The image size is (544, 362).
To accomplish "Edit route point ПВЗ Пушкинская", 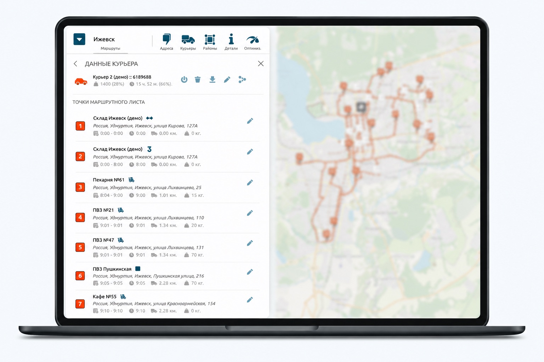I will 250,272.
